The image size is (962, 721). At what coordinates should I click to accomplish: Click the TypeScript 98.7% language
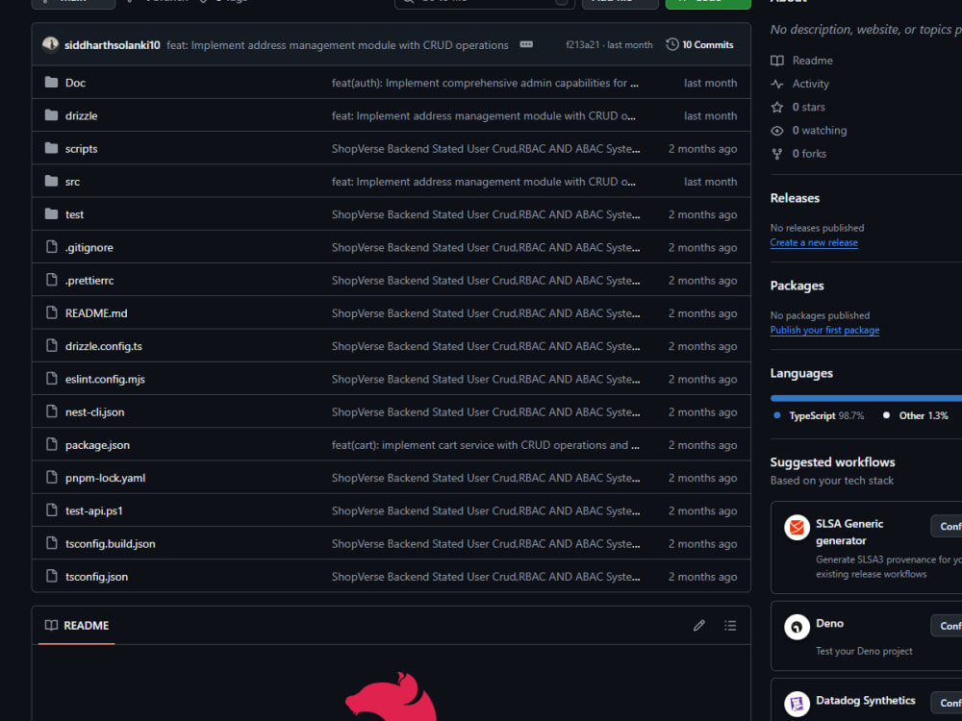tap(819, 415)
